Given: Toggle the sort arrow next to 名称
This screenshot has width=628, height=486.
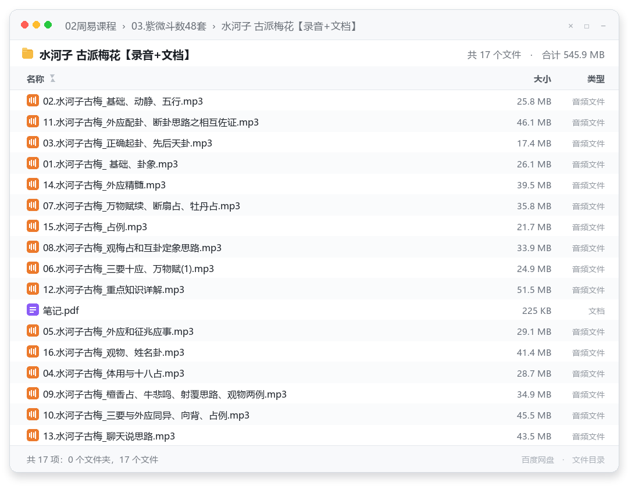Looking at the screenshot, I should coord(52,78).
